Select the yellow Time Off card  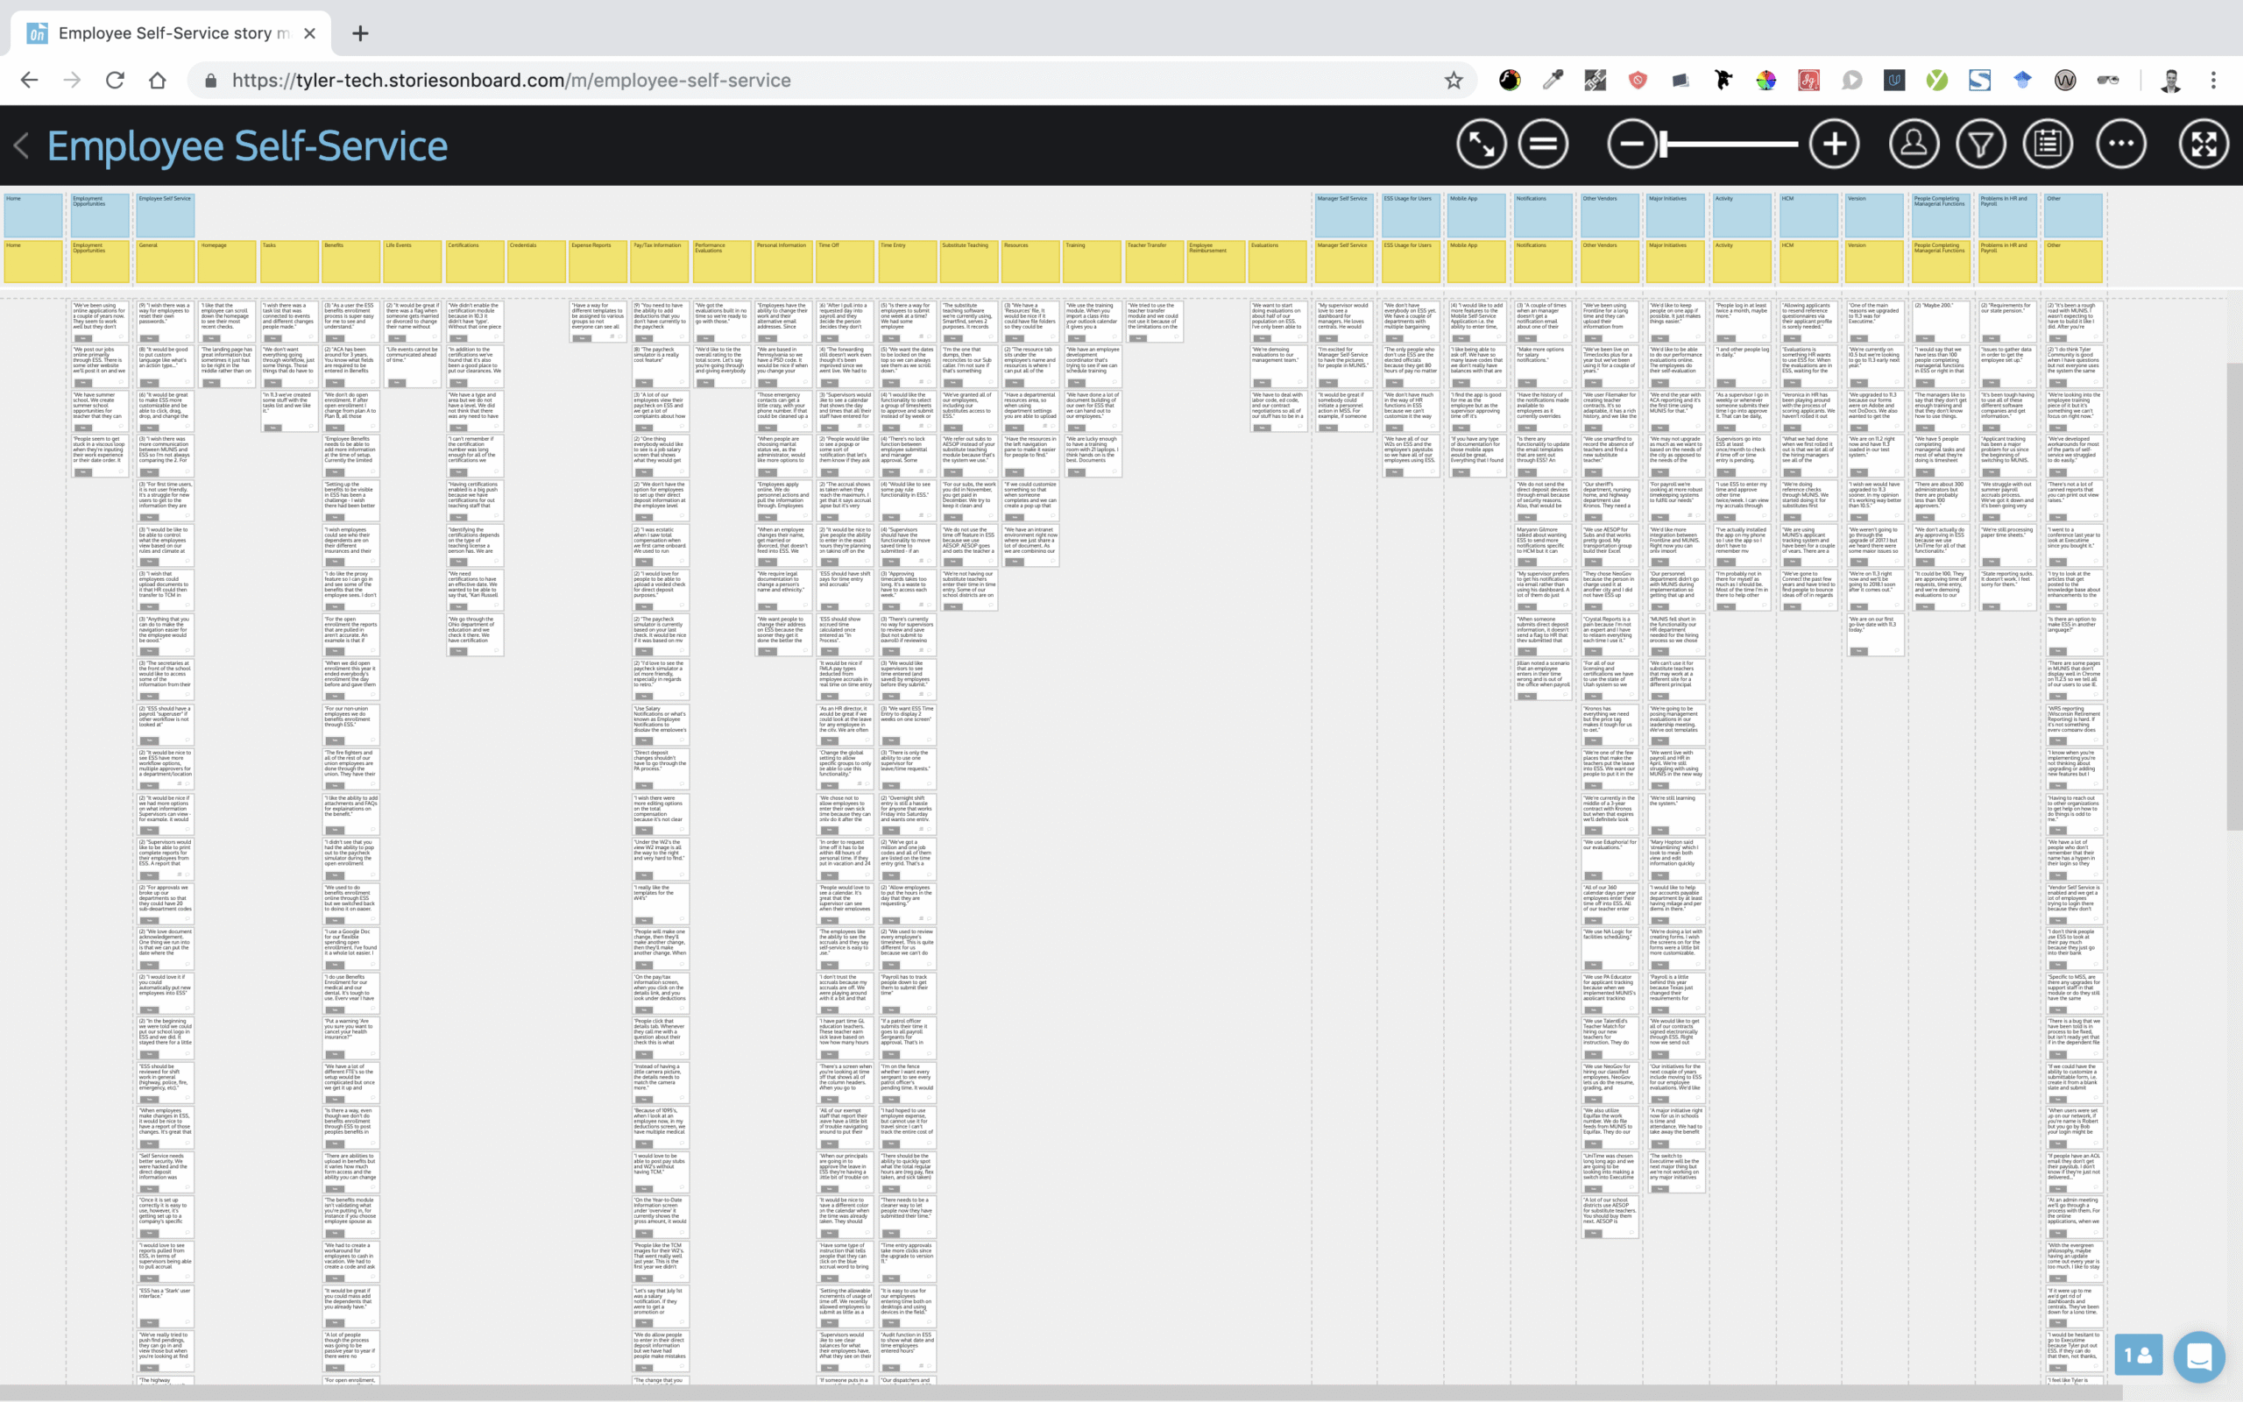[845, 261]
